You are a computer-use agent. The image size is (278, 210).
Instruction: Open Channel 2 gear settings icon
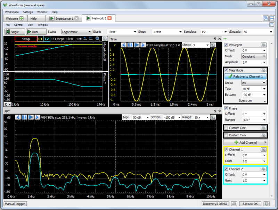(264, 169)
